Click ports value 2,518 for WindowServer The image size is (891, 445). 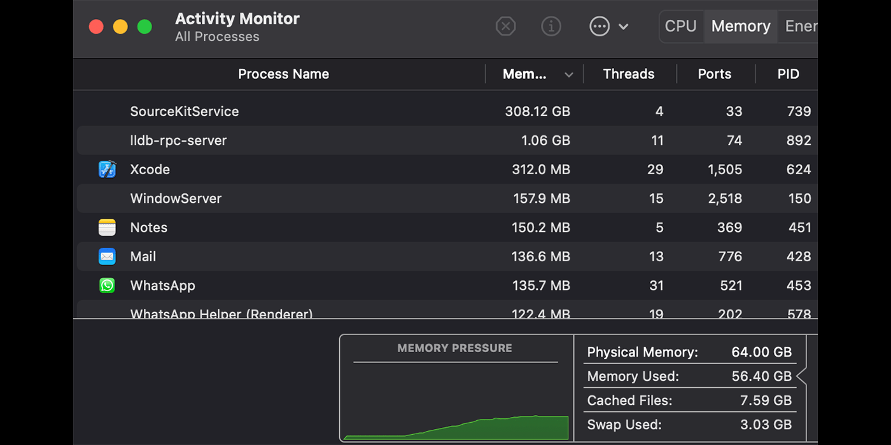[x=725, y=198]
